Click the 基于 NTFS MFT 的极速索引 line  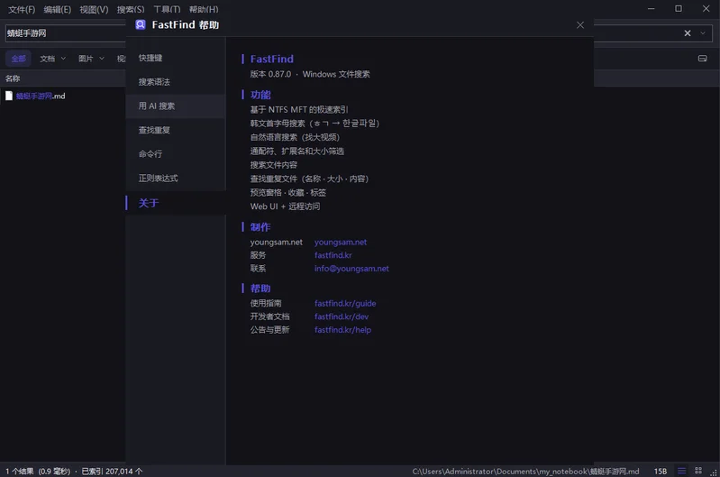(299, 109)
